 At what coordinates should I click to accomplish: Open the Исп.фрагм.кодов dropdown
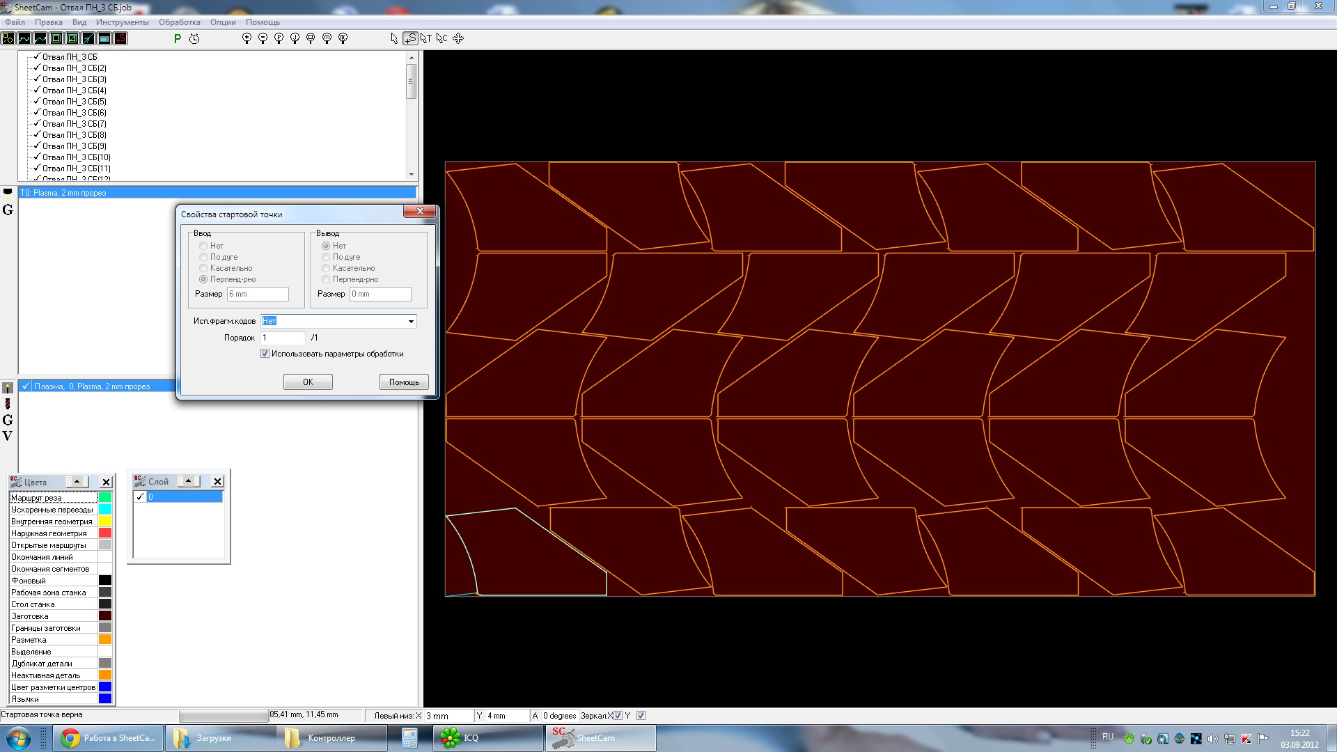tap(411, 321)
